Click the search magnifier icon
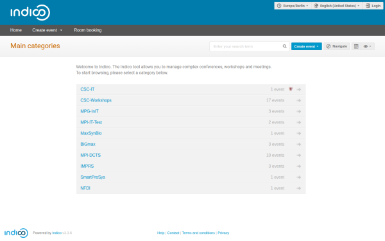385x241 pixels. (x=284, y=46)
